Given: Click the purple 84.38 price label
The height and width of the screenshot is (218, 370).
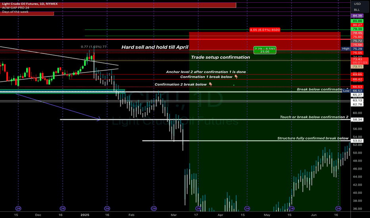Looking at the screenshot, I should 357,16.
